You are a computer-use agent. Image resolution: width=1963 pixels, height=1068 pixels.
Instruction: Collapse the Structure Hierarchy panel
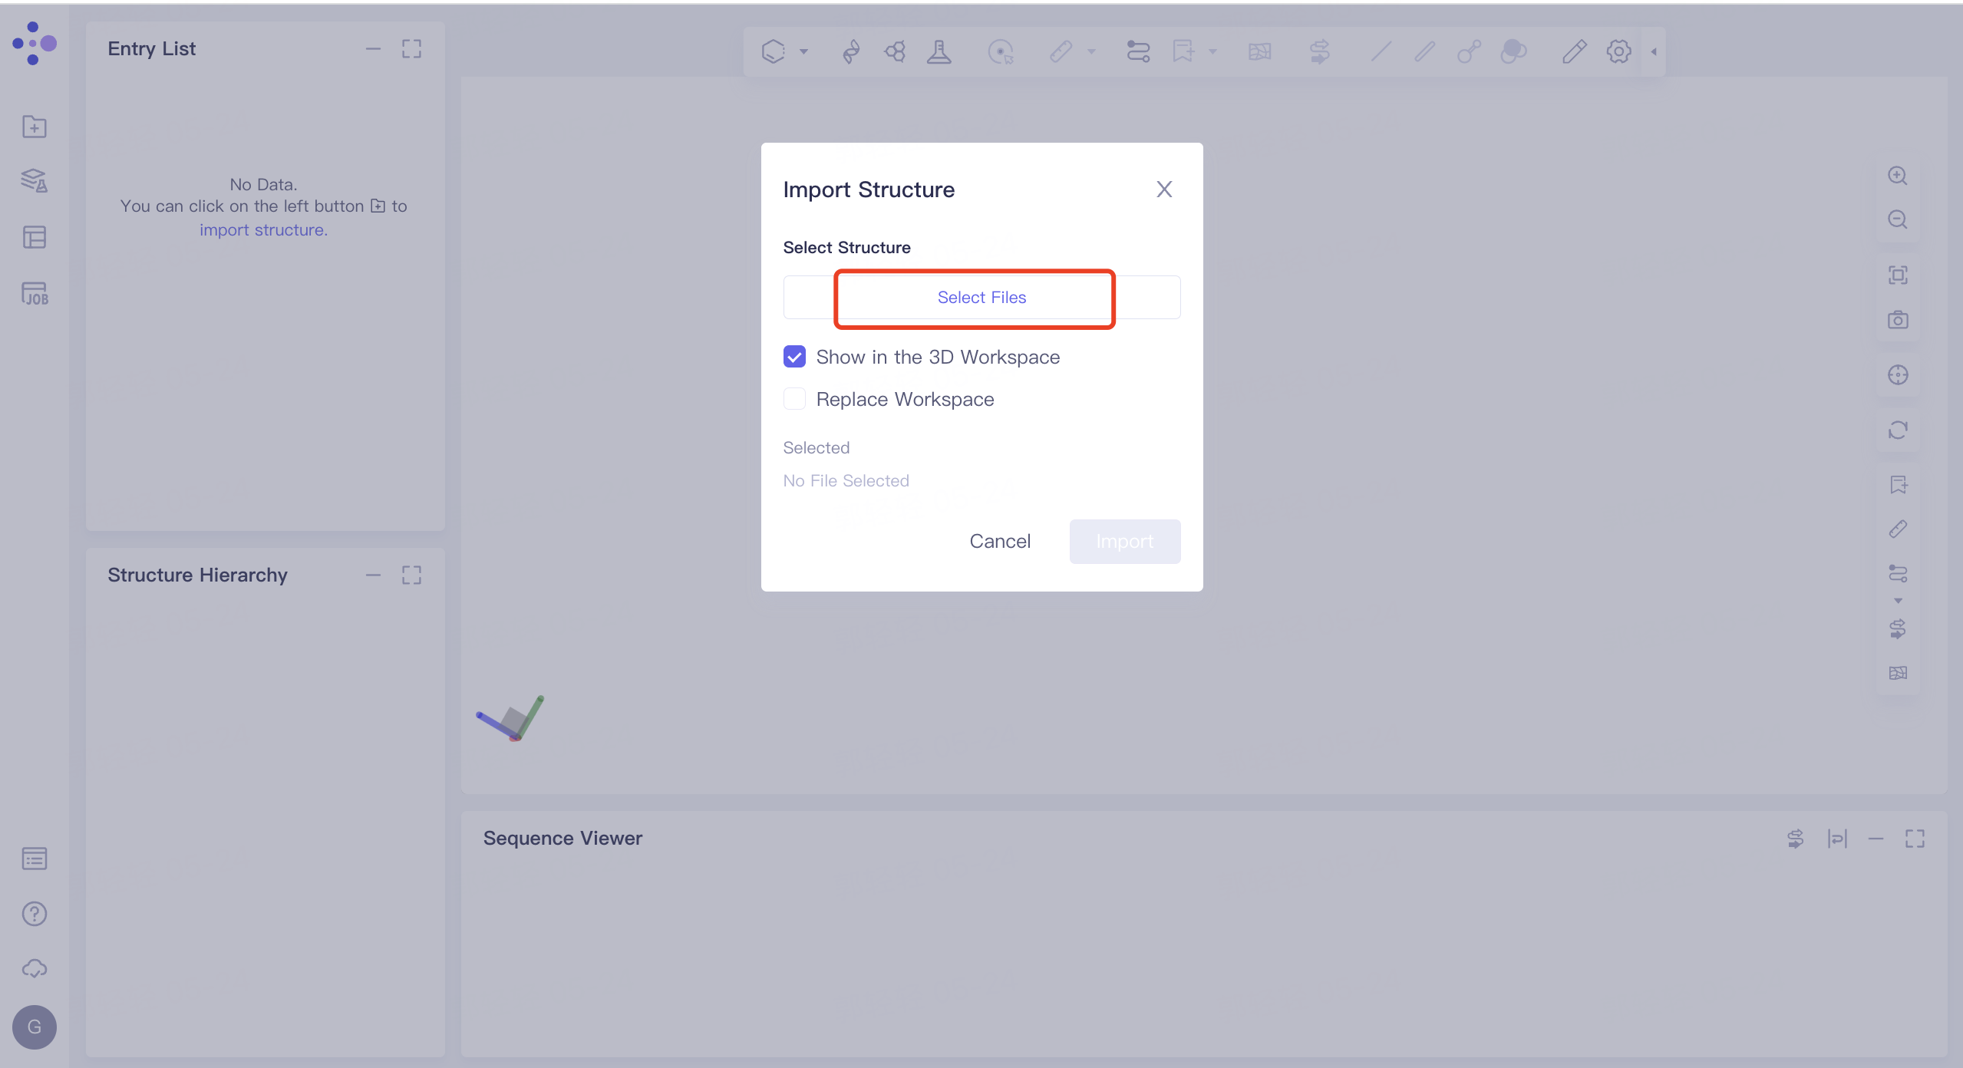point(374,575)
